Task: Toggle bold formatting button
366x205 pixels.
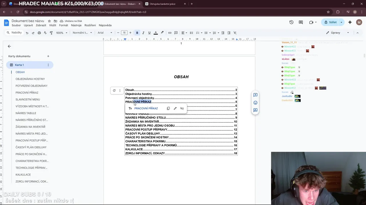Action: pos(137,33)
